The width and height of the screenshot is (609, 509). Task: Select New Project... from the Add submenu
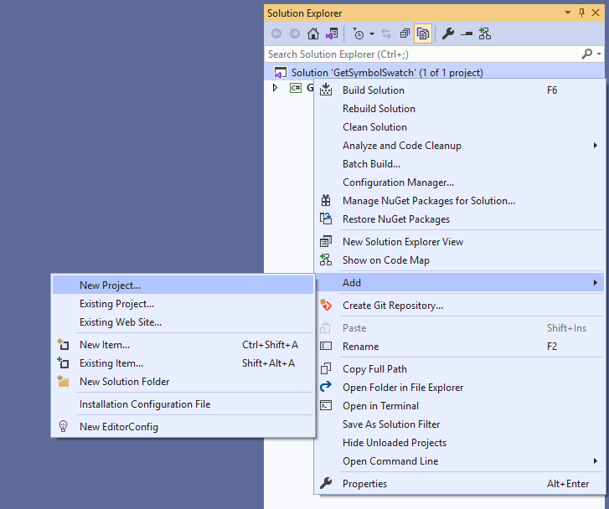(110, 285)
